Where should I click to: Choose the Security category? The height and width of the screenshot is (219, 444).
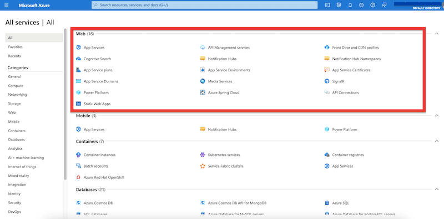pyautogui.click(x=14, y=202)
